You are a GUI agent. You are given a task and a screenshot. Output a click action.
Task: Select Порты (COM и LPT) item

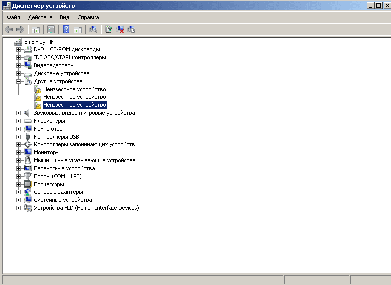57,176
